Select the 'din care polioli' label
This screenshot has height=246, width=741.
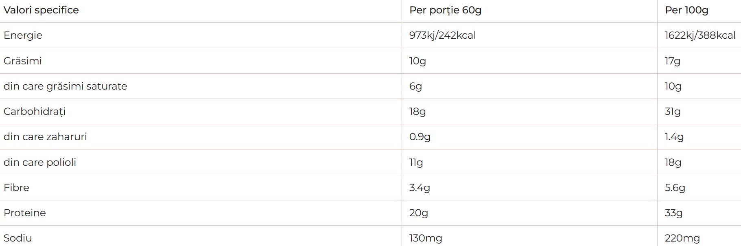coord(40,162)
